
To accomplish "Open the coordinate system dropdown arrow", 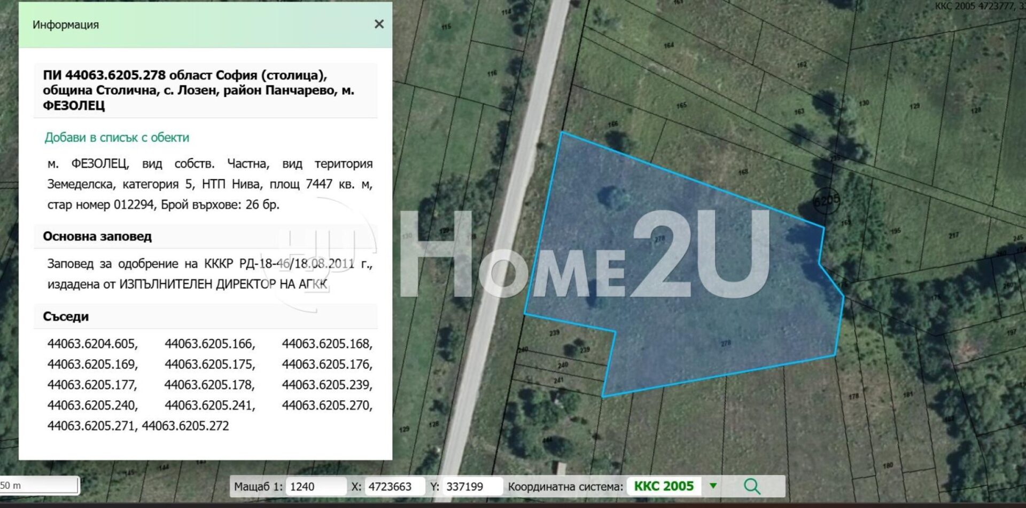I will point(712,486).
